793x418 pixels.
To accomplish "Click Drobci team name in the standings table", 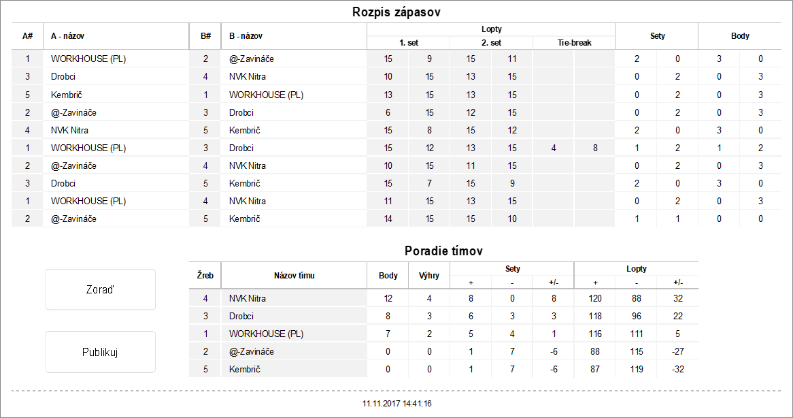I will (x=241, y=316).
